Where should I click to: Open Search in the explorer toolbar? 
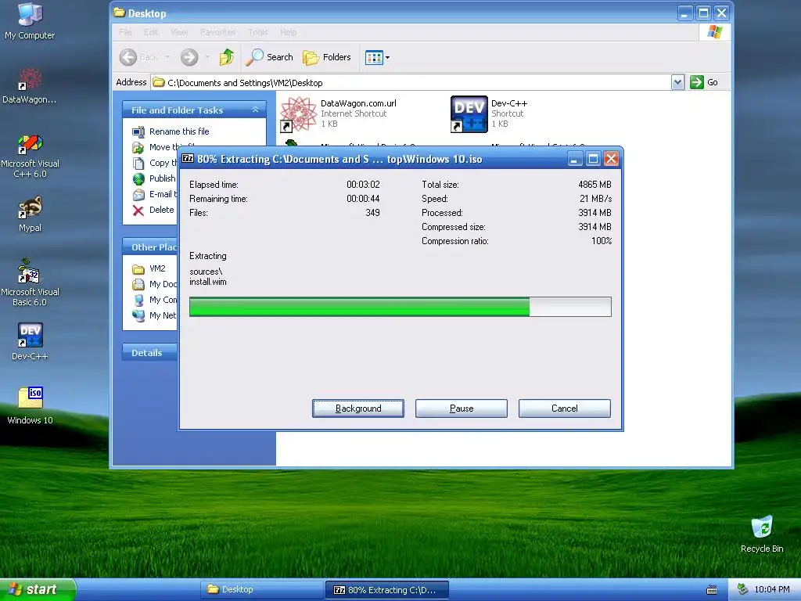click(x=269, y=57)
